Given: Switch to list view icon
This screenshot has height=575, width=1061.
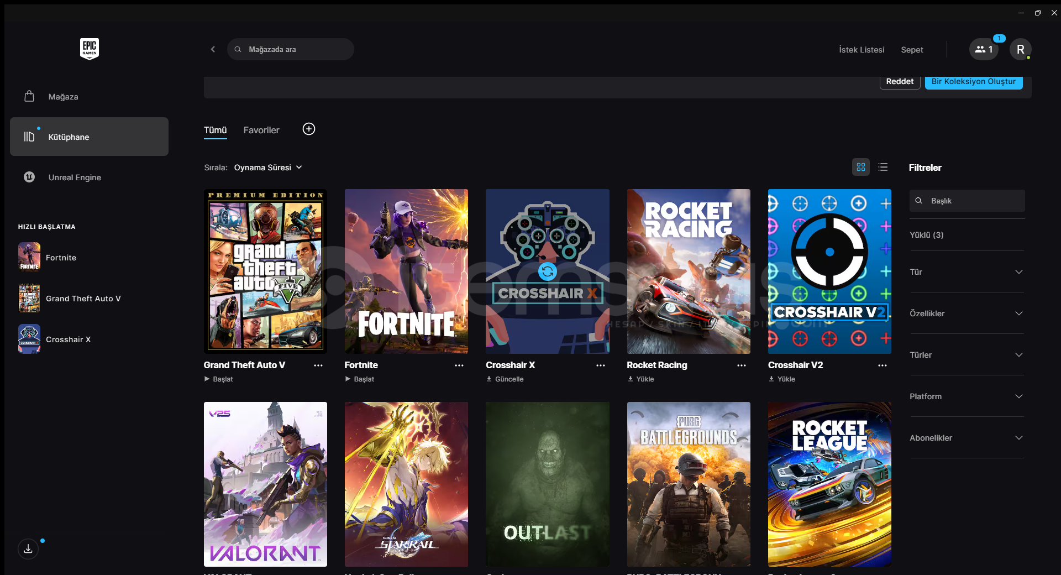Looking at the screenshot, I should pos(883,167).
